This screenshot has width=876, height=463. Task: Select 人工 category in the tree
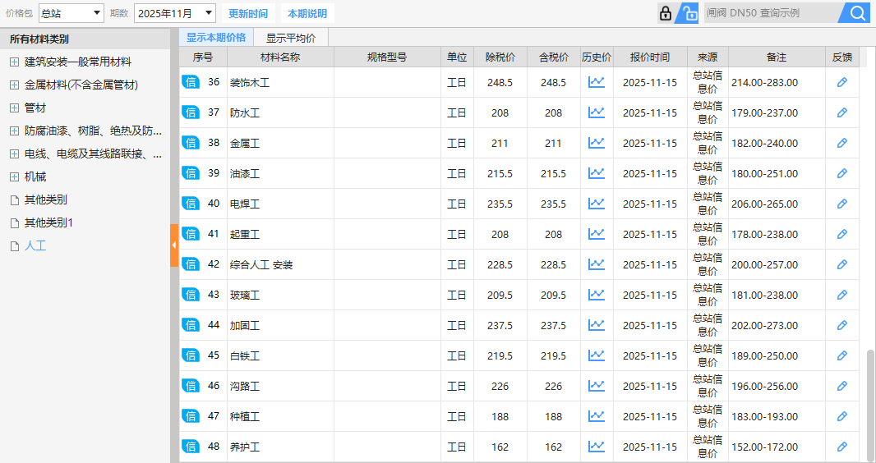35,245
